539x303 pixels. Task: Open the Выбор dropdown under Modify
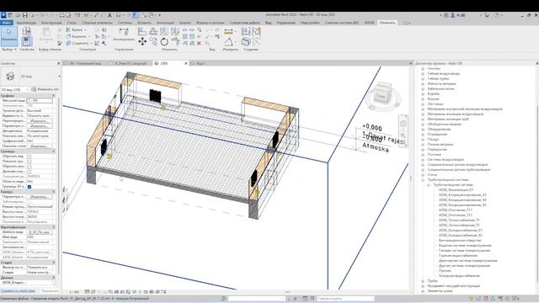coord(9,50)
